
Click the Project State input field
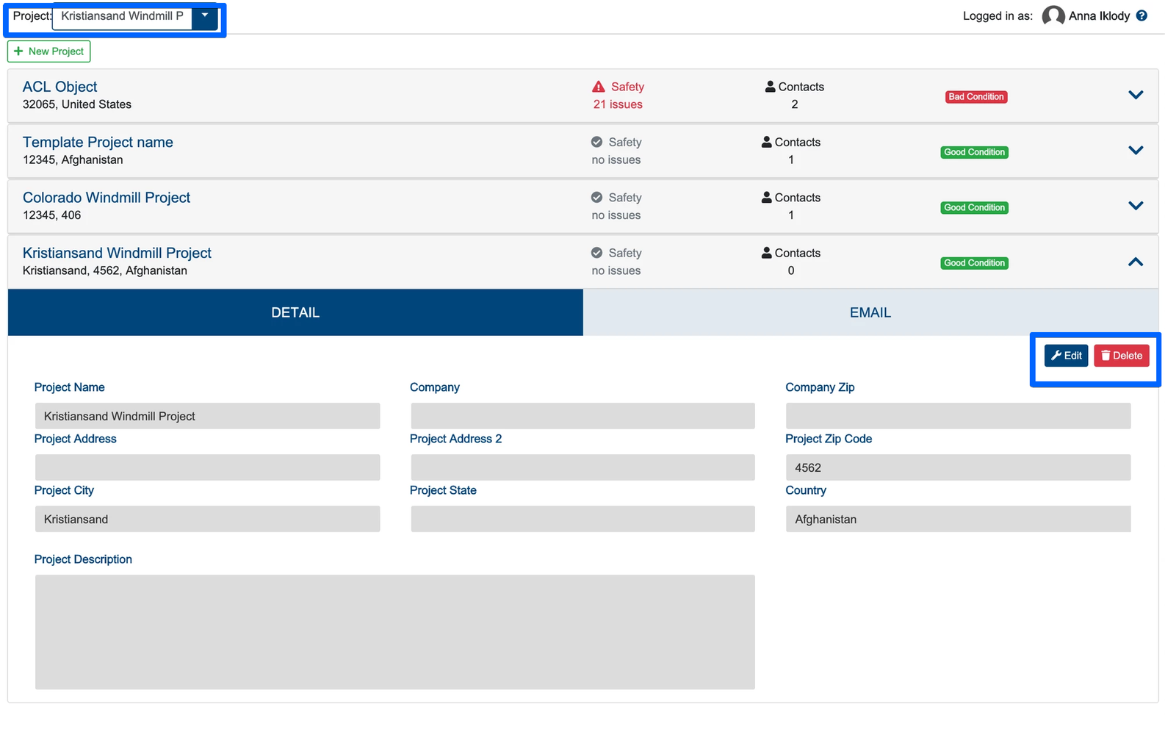click(582, 519)
